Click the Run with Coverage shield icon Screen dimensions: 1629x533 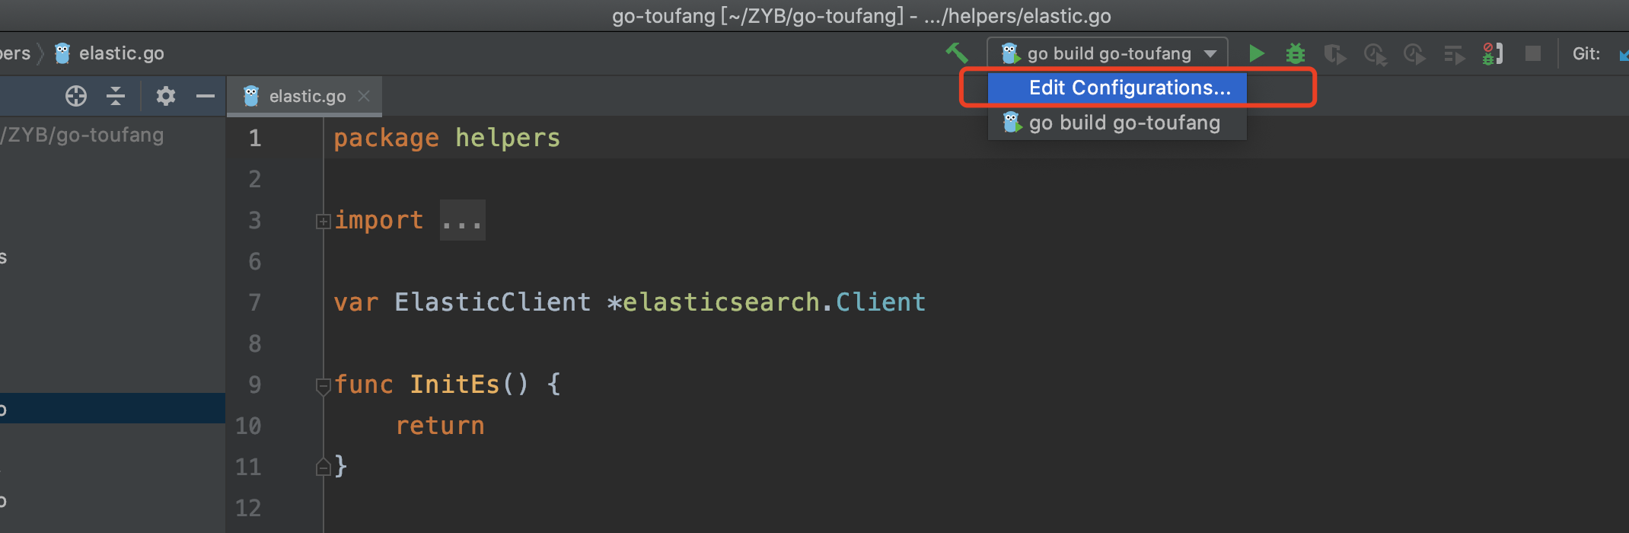1334,54
